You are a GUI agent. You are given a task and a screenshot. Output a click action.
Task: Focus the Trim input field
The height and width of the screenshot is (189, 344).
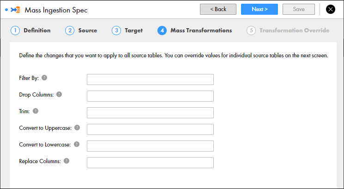pyautogui.click(x=150, y=113)
